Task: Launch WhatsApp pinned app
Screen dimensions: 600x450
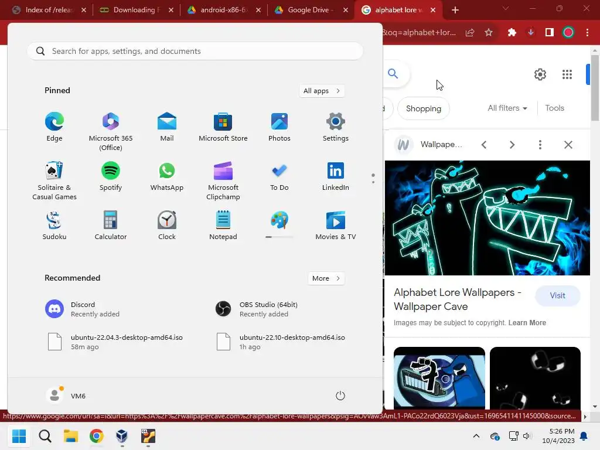Action: click(167, 177)
